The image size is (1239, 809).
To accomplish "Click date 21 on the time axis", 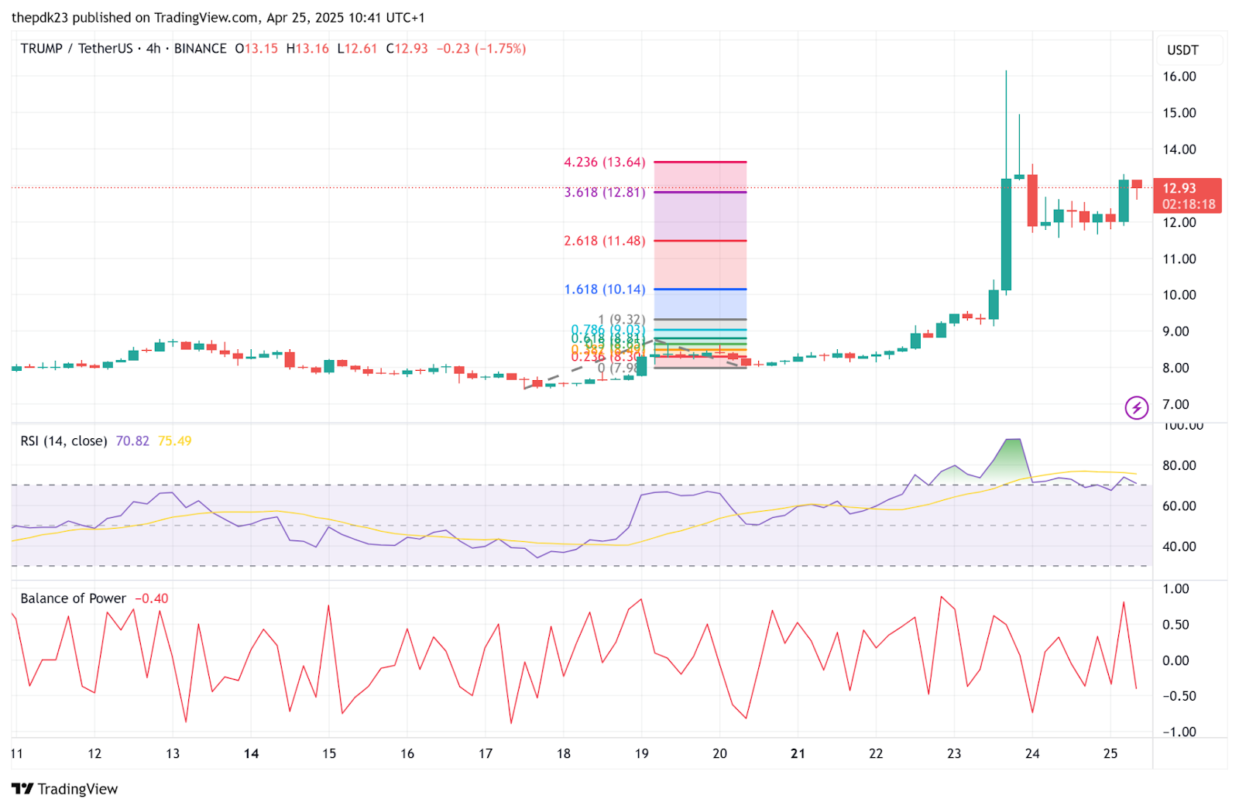I will point(798,753).
